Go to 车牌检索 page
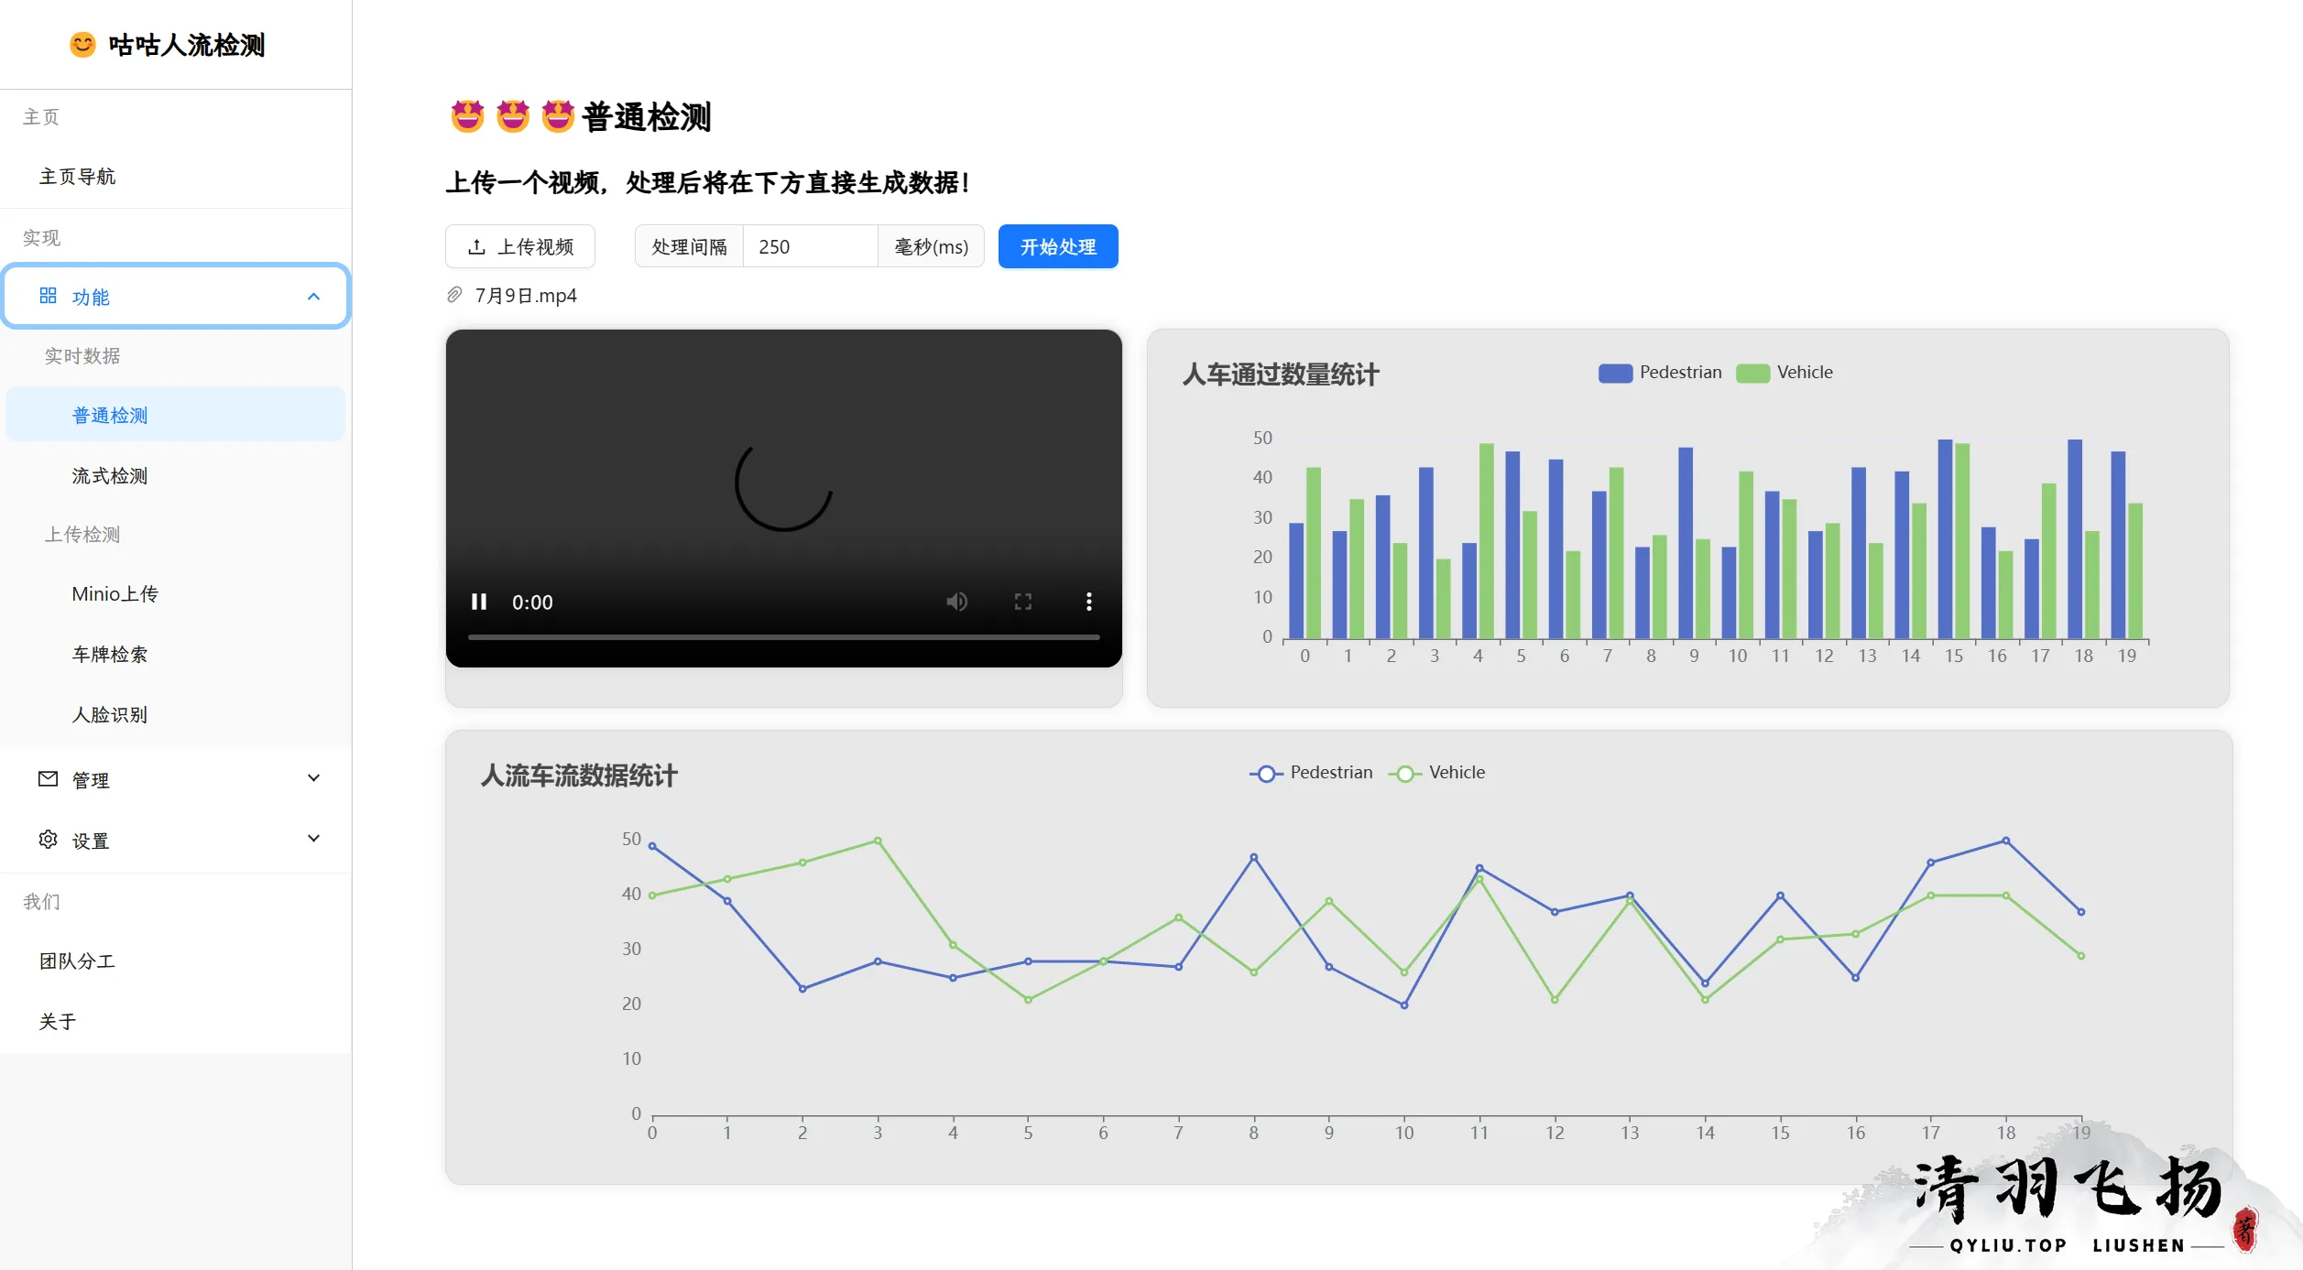 click(x=110, y=655)
